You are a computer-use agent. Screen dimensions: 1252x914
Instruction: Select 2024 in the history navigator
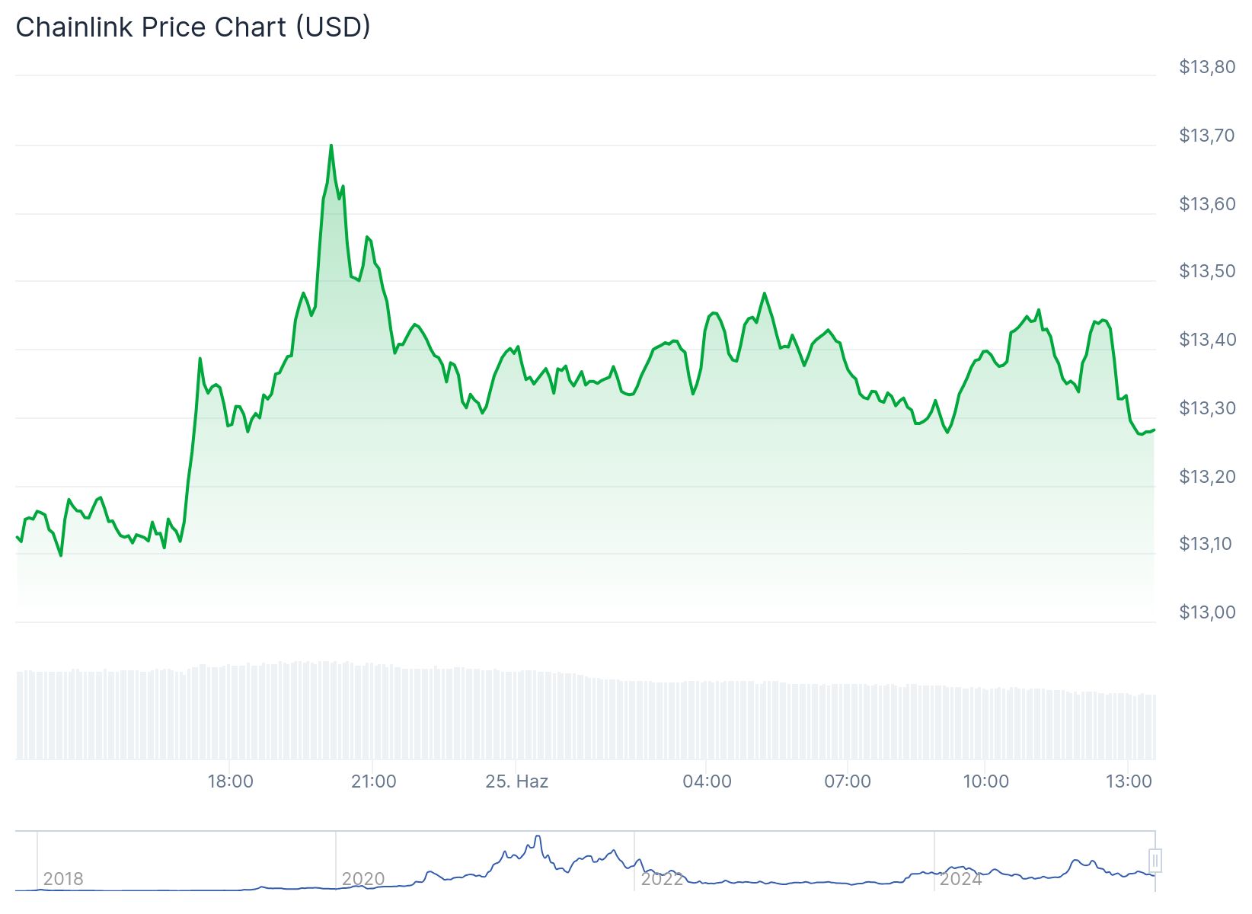pyautogui.click(x=961, y=879)
